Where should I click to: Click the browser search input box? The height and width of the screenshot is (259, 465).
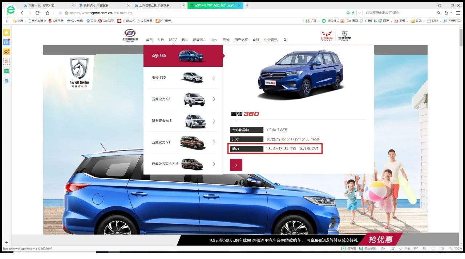click(x=400, y=13)
